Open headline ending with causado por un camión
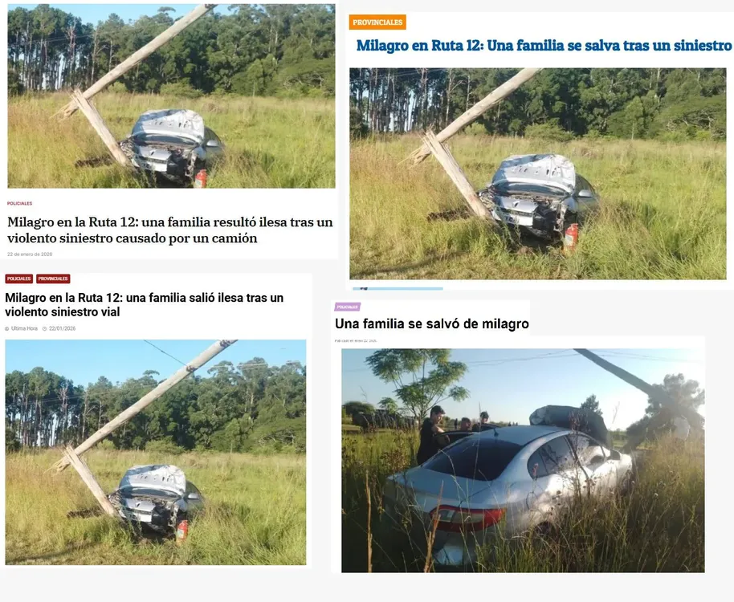Viewport: 734px width, 602px height. tap(170, 230)
